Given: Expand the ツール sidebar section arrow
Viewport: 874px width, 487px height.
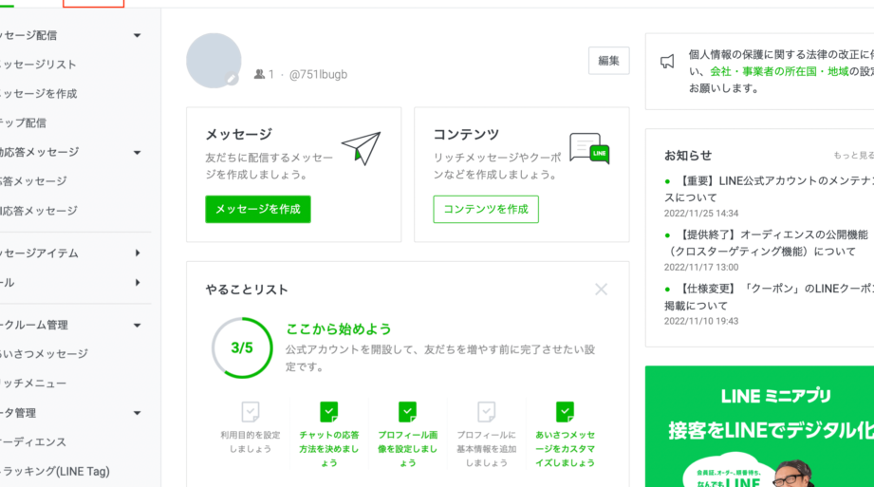Looking at the screenshot, I should point(137,283).
